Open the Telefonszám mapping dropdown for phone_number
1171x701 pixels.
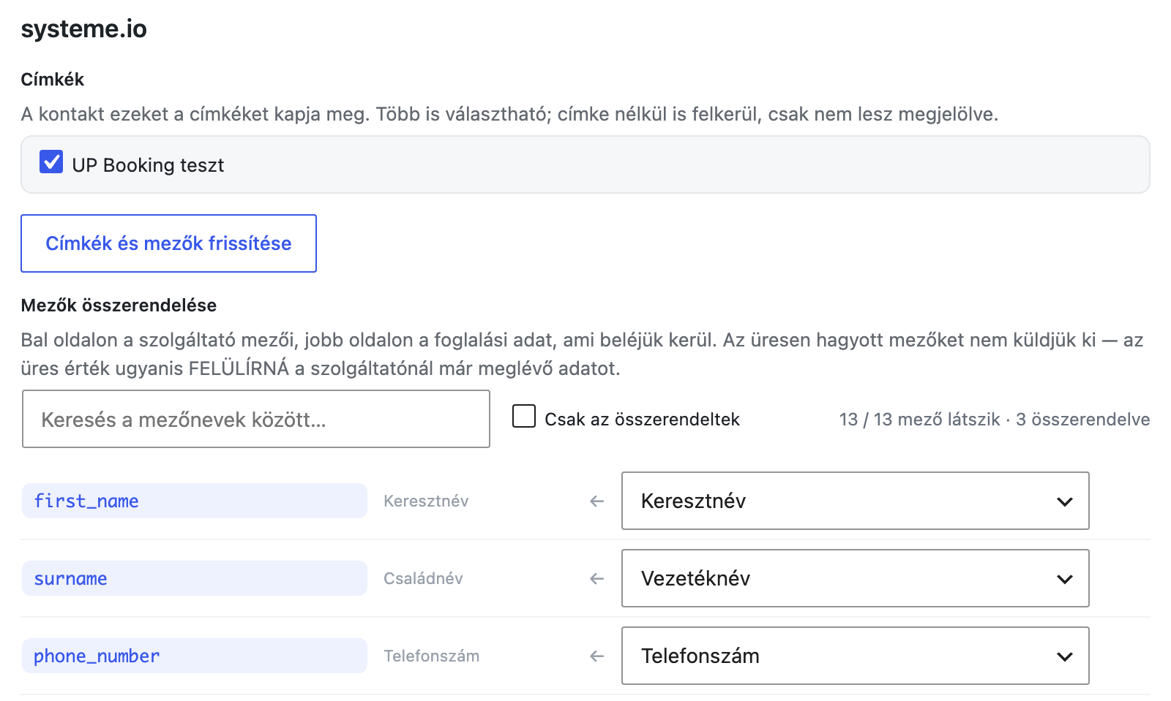click(855, 656)
